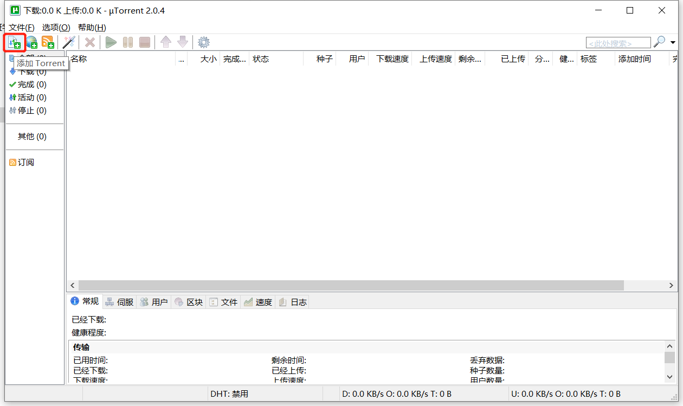Select the 其他 (0) label category
Image resolution: width=683 pixels, height=406 pixels.
(32, 137)
